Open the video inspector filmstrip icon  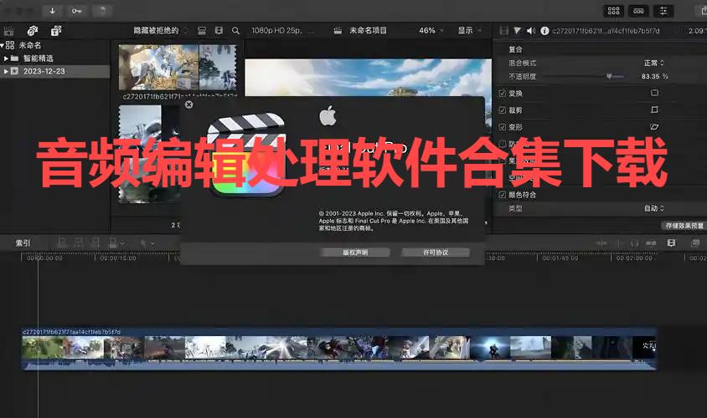(504, 31)
